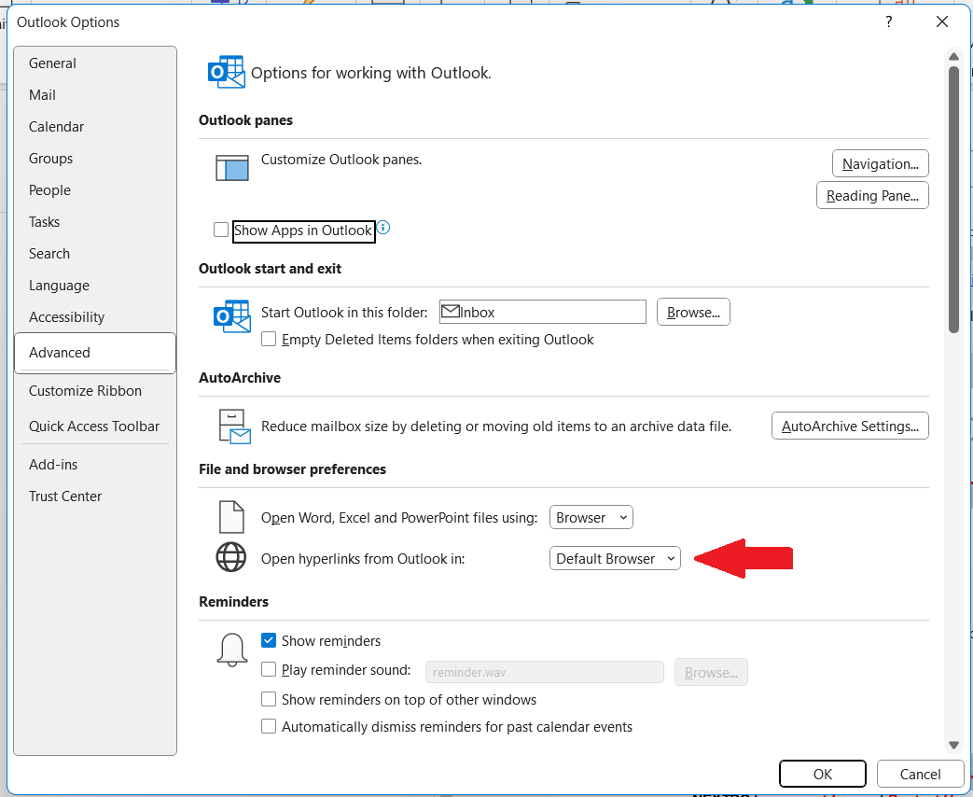The image size is (973, 797).
Task: Open the Accessibility options category
Action: click(95, 316)
